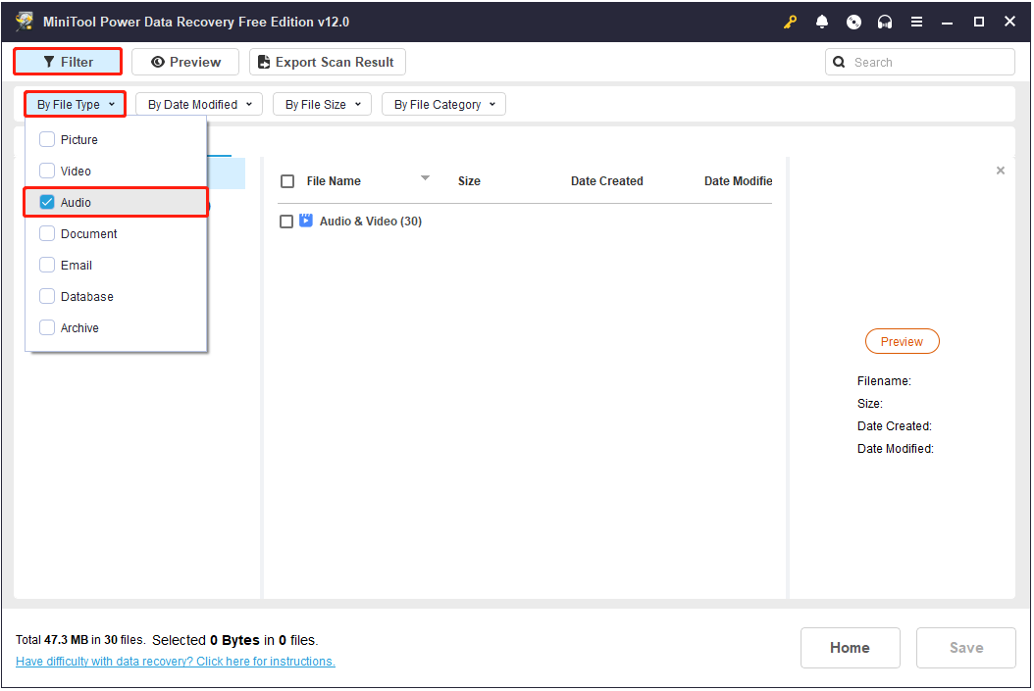Click the Date Created column header

tap(606, 181)
